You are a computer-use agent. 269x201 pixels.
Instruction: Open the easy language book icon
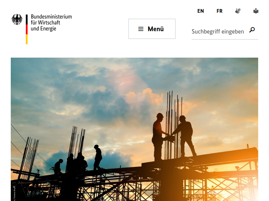click(256, 11)
